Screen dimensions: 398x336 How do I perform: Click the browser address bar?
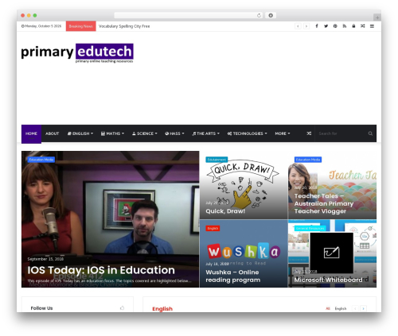pyautogui.click(x=189, y=15)
